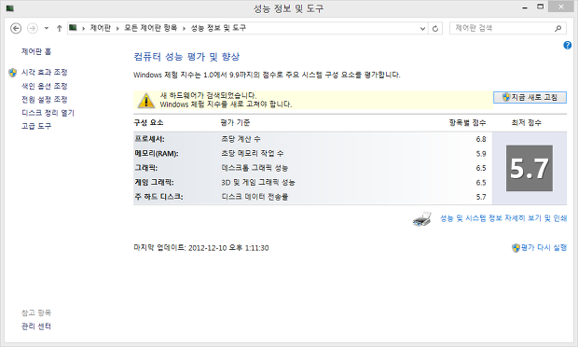
Task: Open the recent locations dropdown arrow
Action: (47, 28)
